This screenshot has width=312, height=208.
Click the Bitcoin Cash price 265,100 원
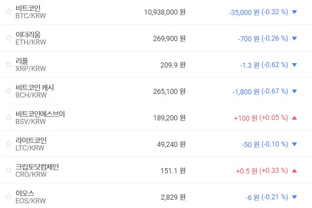(x=169, y=91)
